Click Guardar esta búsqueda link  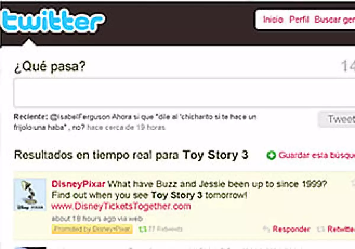(317, 155)
